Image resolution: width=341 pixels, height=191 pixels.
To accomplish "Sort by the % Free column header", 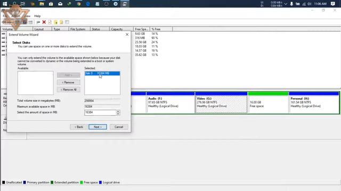I will point(161,29).
